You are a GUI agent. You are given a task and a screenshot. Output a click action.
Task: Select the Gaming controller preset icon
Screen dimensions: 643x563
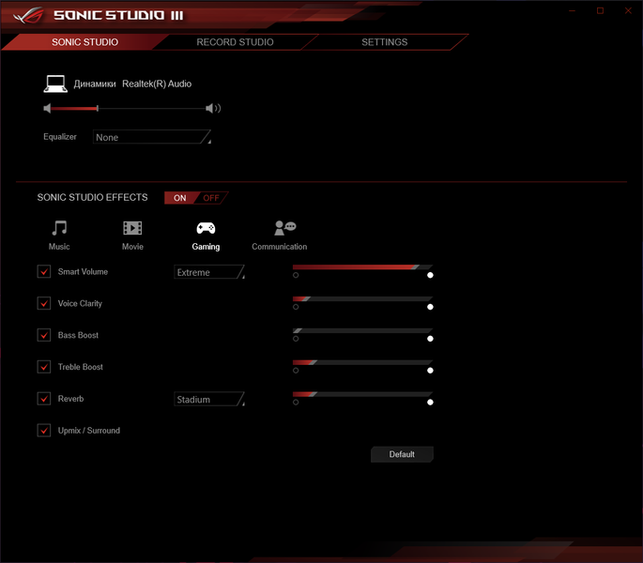pyautogui.click(x=206, y=228)
